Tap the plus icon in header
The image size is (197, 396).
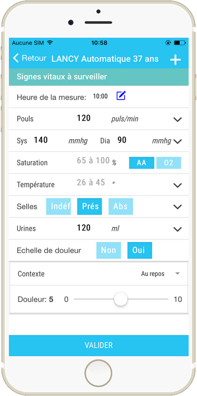pyautogui.click(x=176, y=60)
